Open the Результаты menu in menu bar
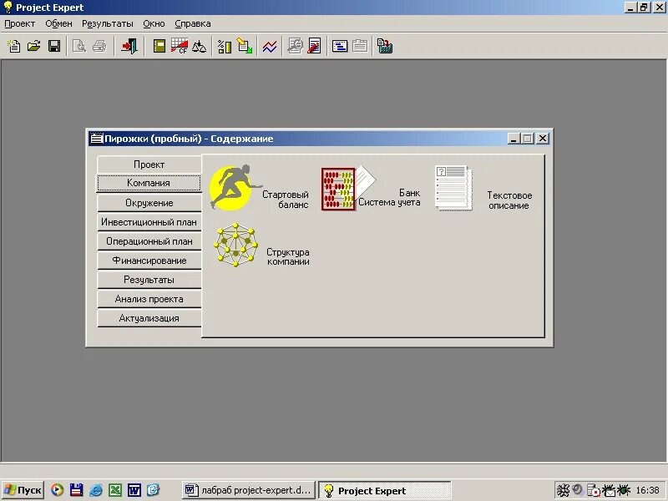 coord(108,24)
